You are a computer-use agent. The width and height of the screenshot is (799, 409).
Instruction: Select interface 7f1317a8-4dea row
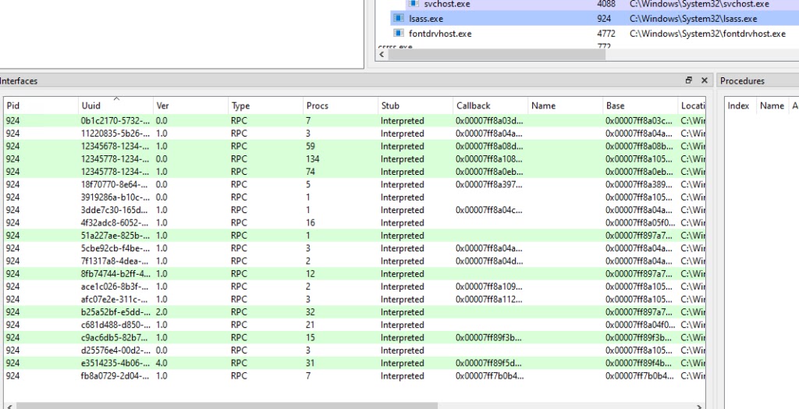click(x=355, y=261)
